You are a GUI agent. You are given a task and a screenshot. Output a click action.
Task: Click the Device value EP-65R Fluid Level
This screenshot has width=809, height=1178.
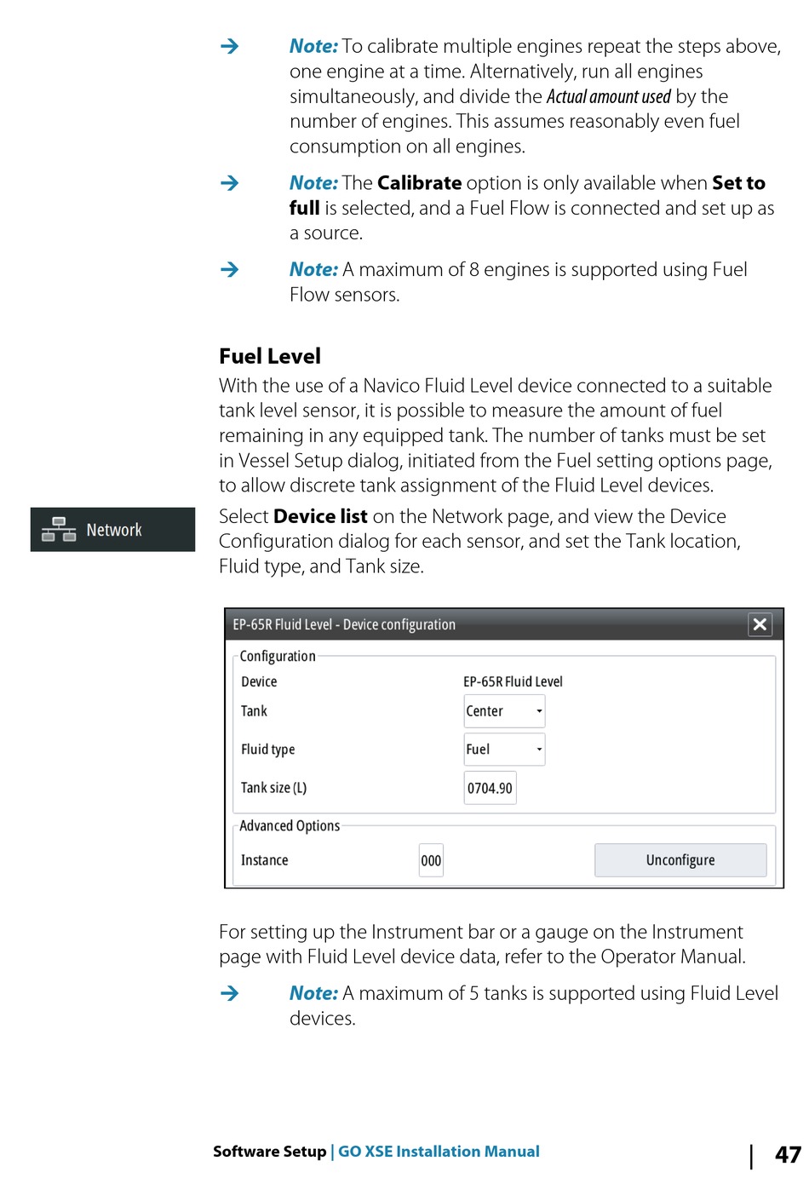[x=513, y=681]
